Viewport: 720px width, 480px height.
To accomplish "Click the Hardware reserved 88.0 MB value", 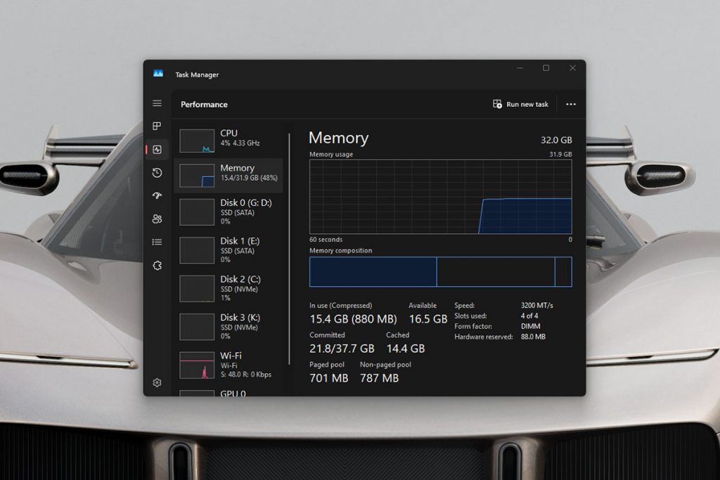I will pyautogui.click(x=533, y=337).
